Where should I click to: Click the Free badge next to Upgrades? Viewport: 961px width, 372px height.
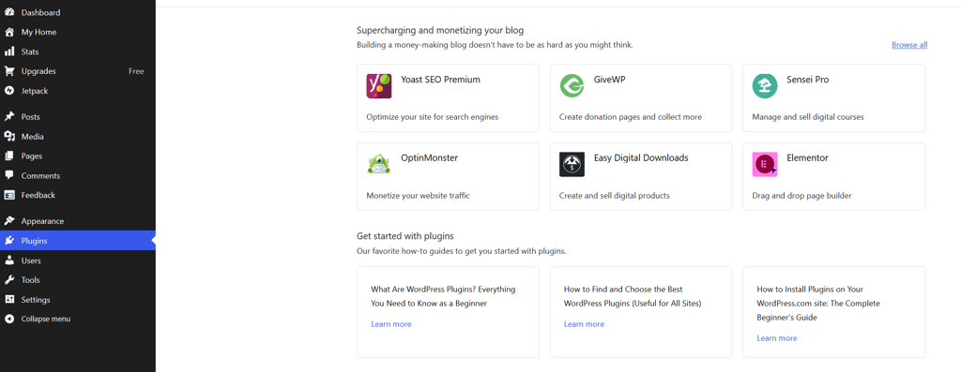coord(136,71)
